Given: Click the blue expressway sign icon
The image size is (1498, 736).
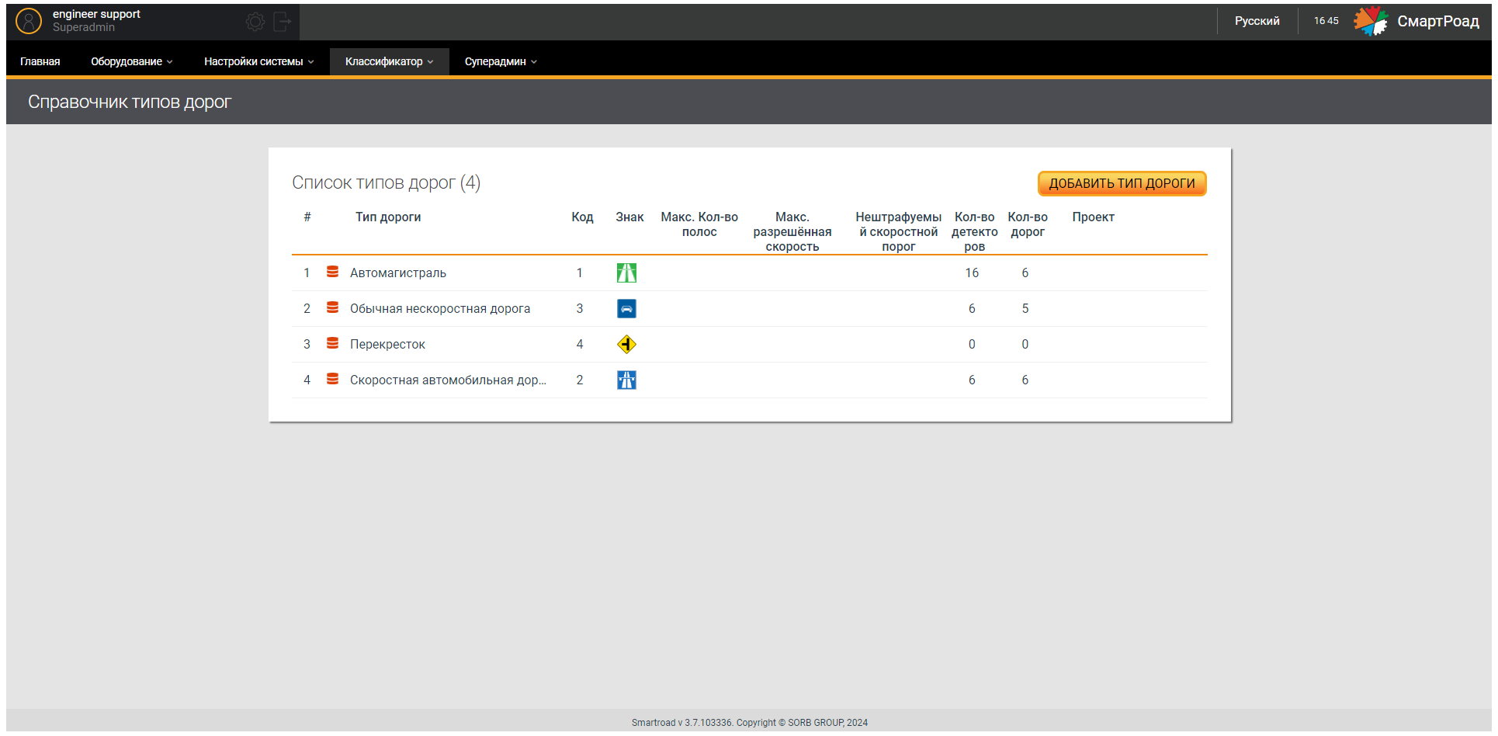Looking at the screenshot, I should click(x=626, y=380).
